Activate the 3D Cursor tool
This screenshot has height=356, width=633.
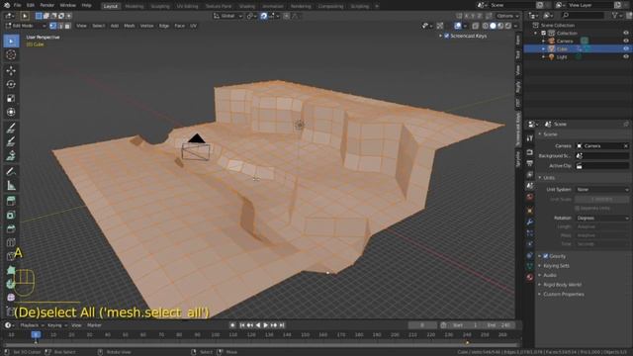click(x=11, y=54)
